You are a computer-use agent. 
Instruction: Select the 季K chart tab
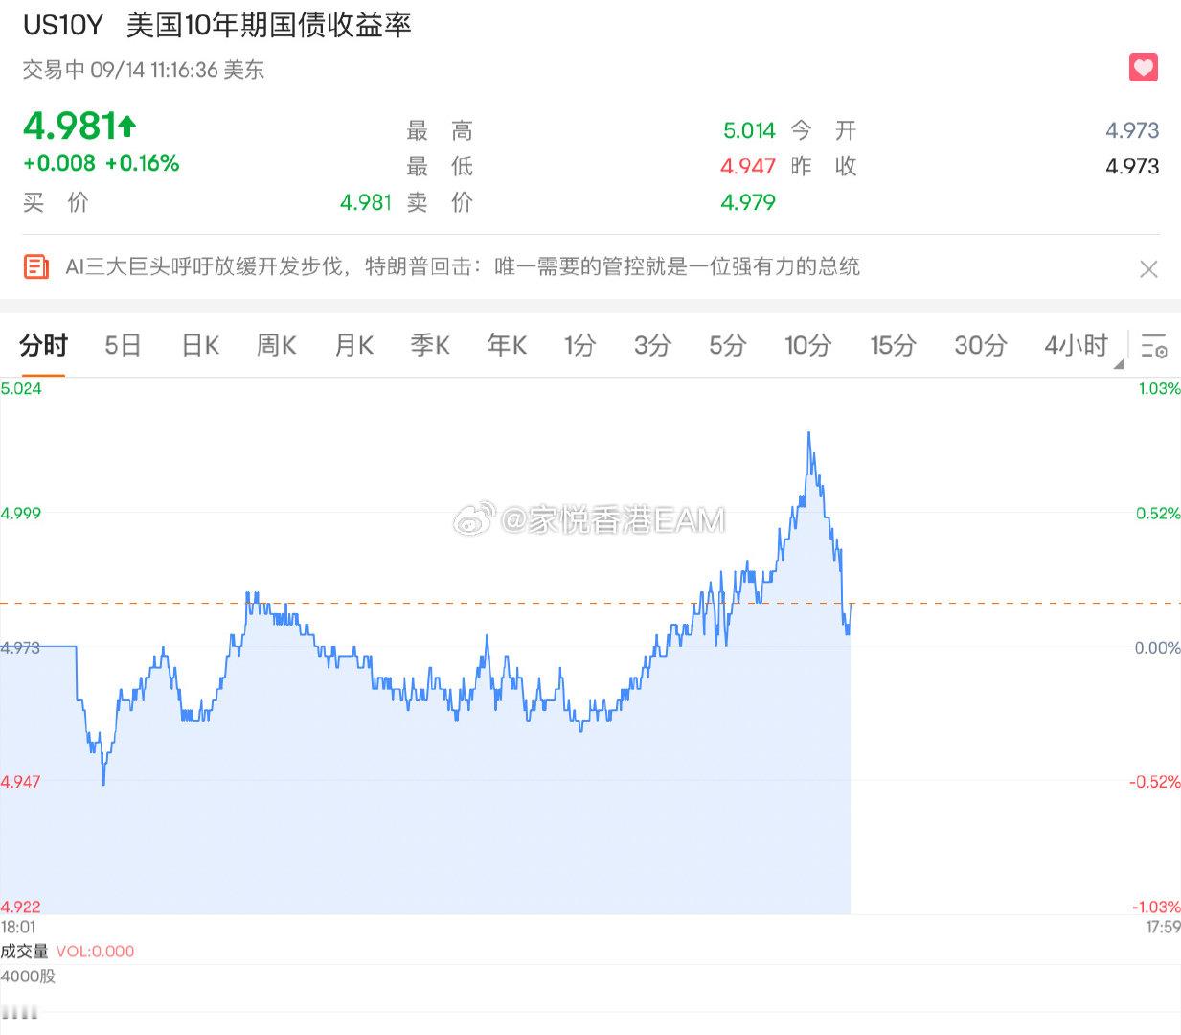point(430,345)
